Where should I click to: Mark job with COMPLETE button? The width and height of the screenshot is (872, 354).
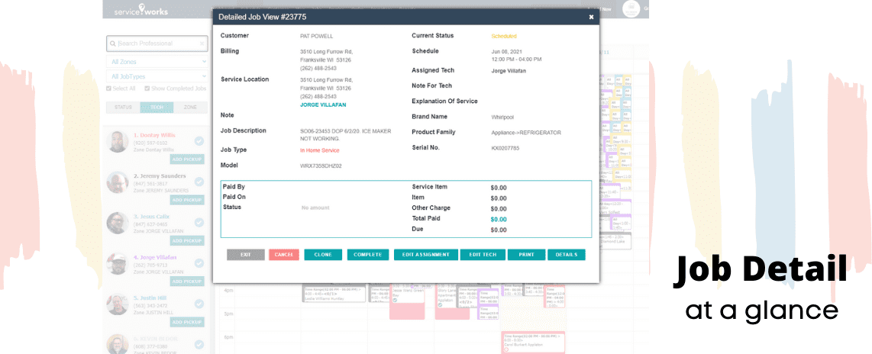368,255
